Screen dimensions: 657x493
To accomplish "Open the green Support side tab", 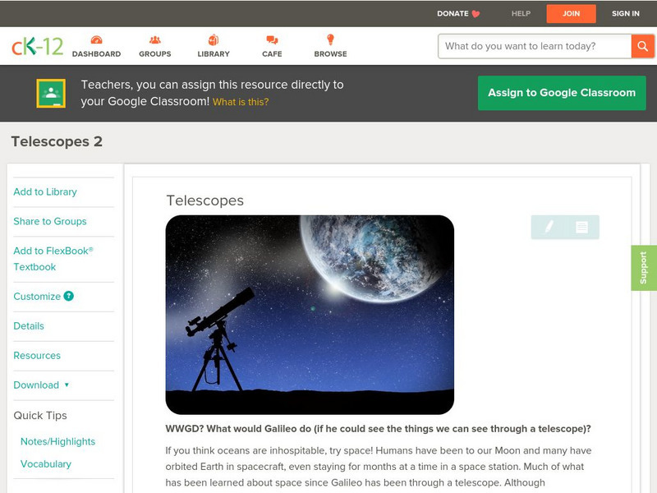I will [644, 268].
